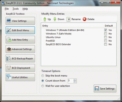Viewport: 122px width, 102px height.
Task: Click the Useful Utilities windows icon
Action: (x=9, y=77)
